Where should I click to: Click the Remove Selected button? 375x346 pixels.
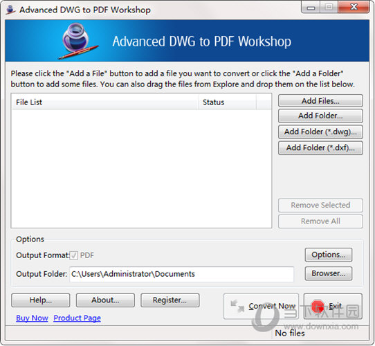pos(320,205)
